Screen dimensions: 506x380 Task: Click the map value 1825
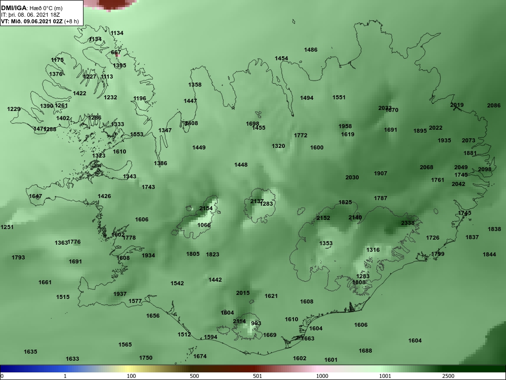tap(345, 202)
